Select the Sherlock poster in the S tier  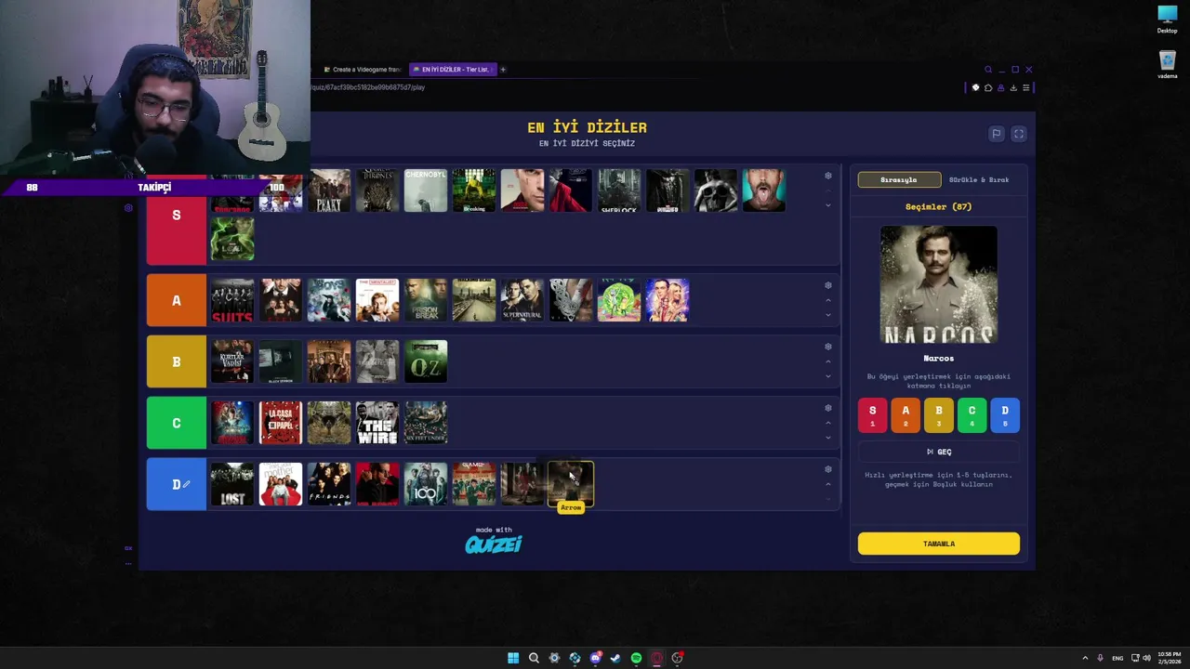coord(619,190)
